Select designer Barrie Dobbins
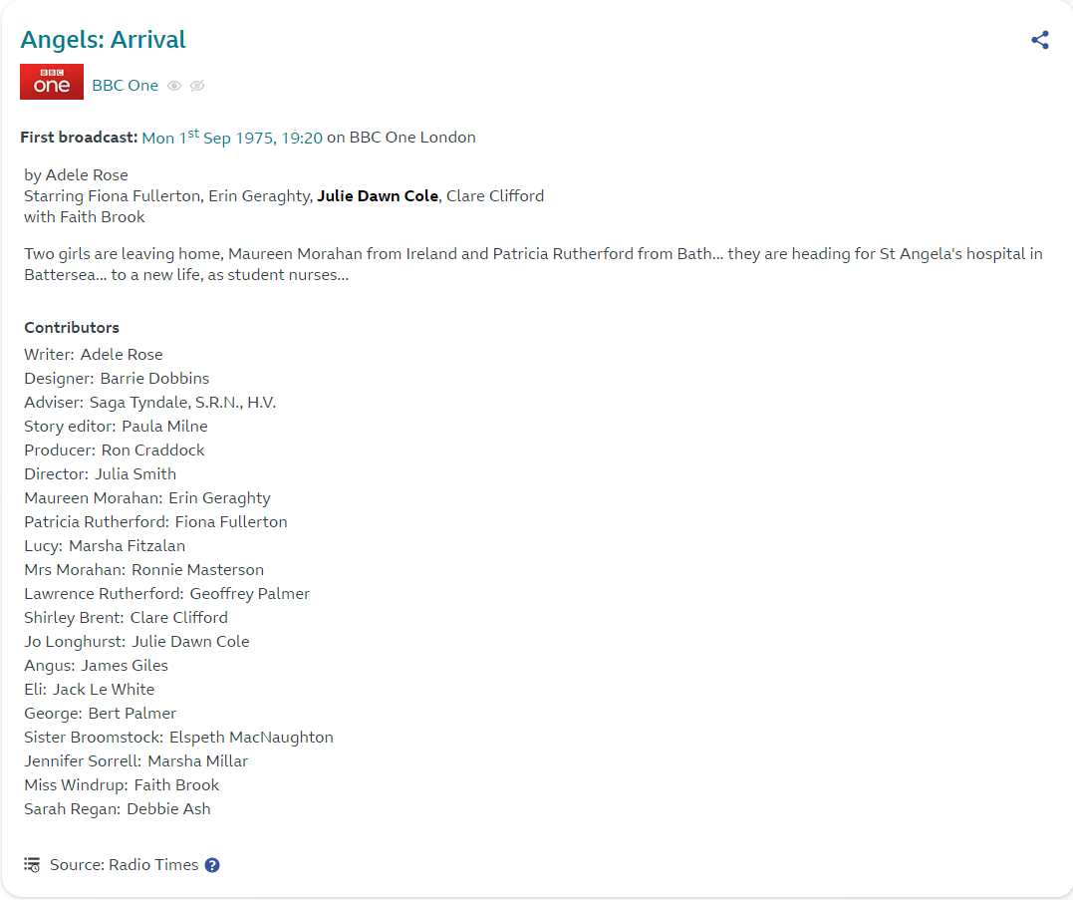This screenshot has height=900, width=1073. point(154,379)
